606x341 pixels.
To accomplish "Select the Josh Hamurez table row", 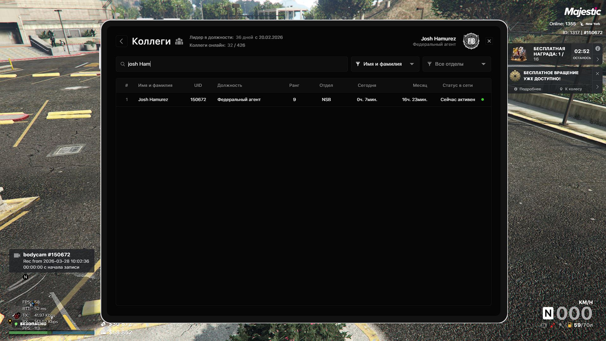I will point(303,99).
